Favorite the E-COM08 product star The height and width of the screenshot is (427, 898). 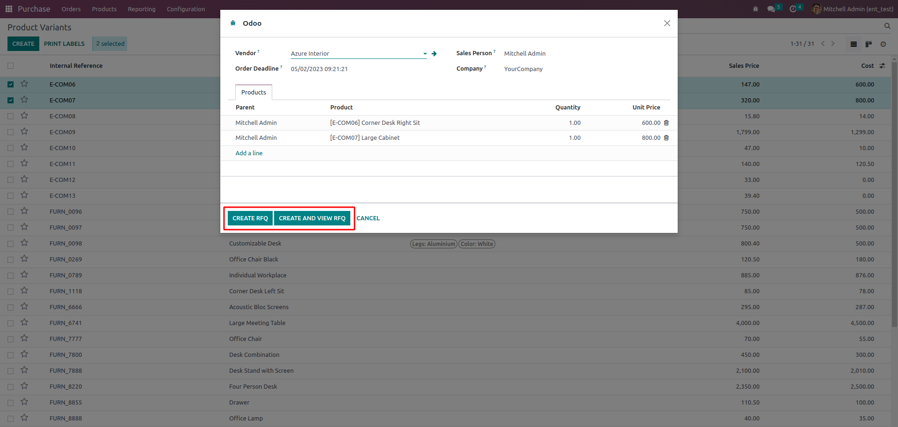24,116
